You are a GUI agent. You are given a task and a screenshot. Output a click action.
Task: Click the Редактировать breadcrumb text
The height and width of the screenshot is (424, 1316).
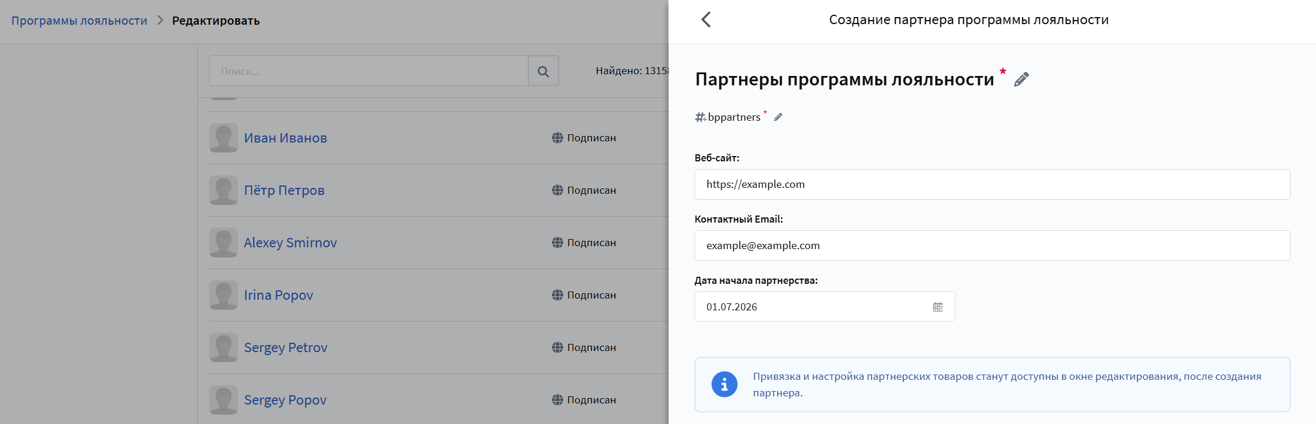point(216,21)
